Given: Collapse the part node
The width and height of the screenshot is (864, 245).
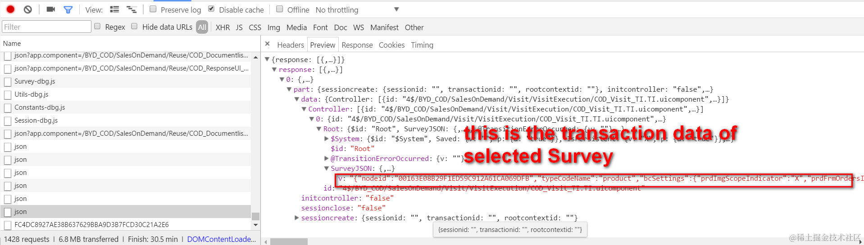Looking at the screenshot, I should (x=289, y=89).
